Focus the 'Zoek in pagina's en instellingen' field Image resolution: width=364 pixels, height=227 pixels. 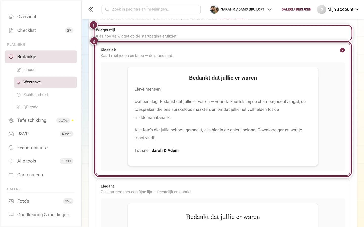[151, 9]
